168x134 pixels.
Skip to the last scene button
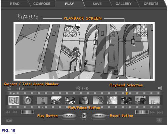tap(160, 112)
